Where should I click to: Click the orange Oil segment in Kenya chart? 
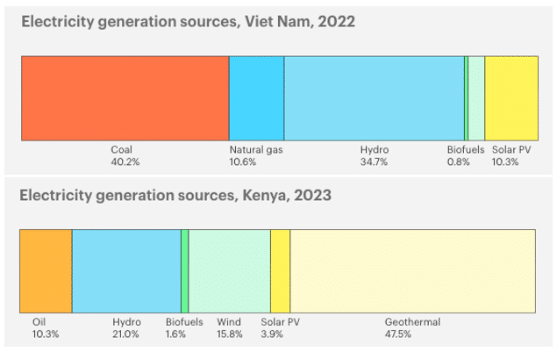point(46,270)
